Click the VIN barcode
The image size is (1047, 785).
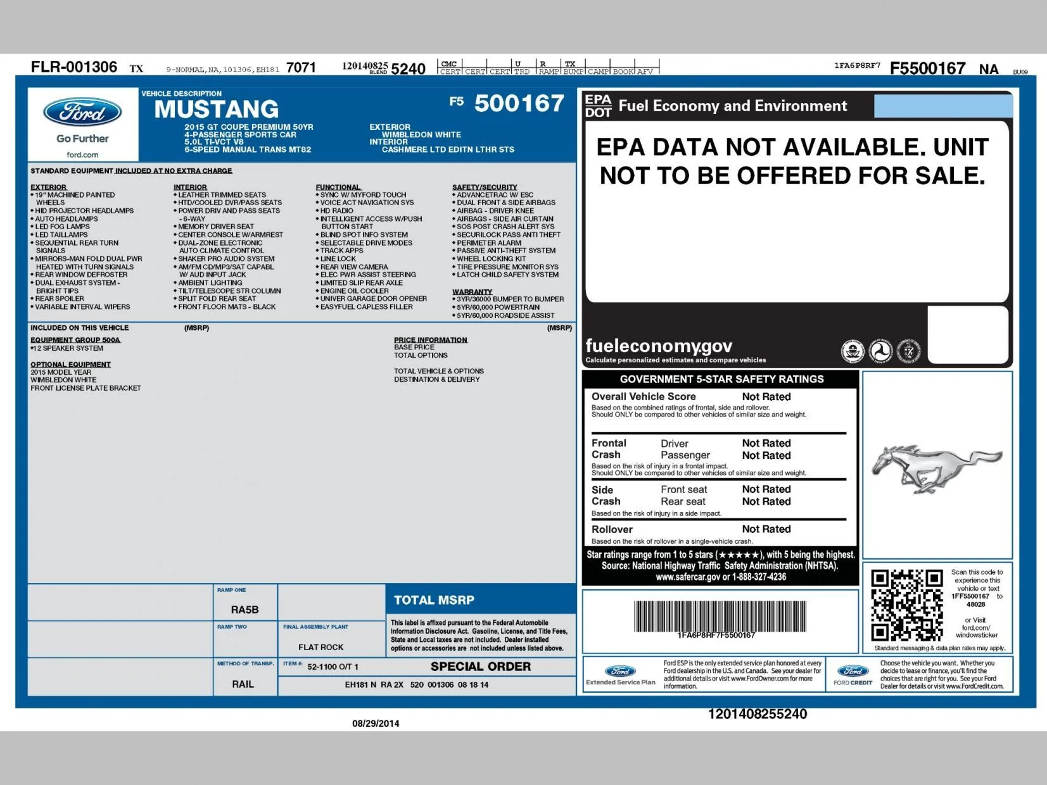(720, 616)
